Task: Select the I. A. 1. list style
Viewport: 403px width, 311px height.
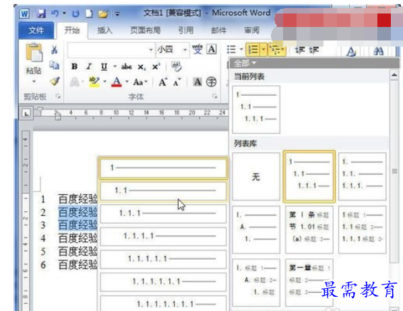Action: (255, 229)
